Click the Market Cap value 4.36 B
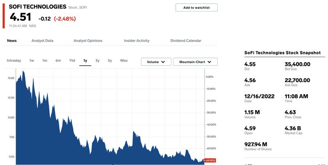Screen dimensions: 328x165 (x=293, y=128)
